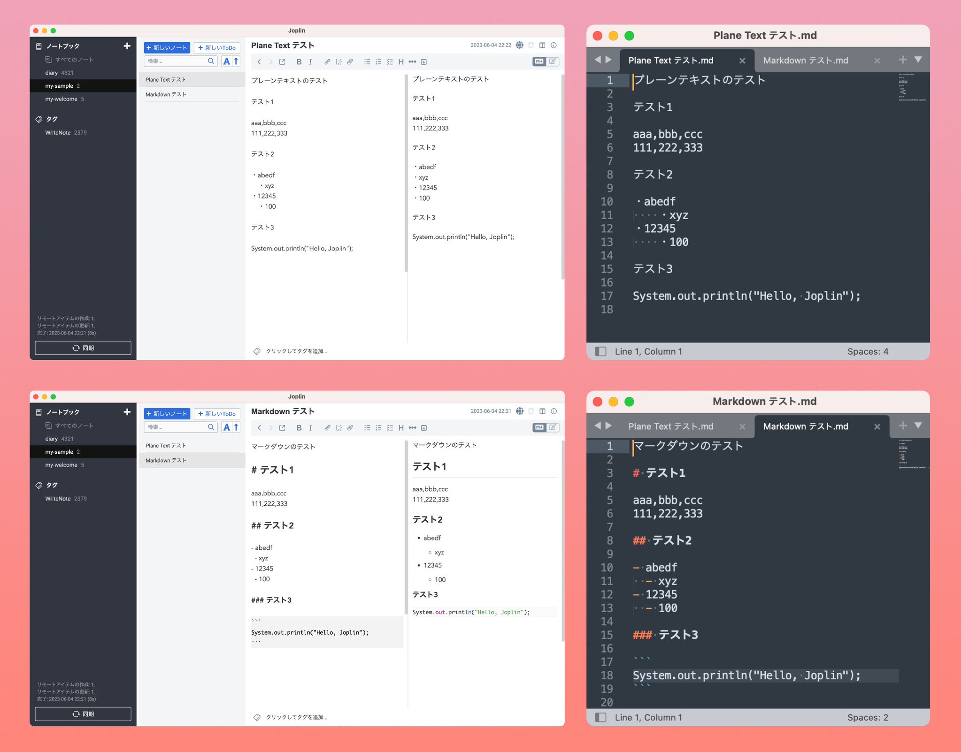961x752 pixels.
Task: Click editor scrollbar in Plane Text テスト note pane
Action: coord(406,174)
